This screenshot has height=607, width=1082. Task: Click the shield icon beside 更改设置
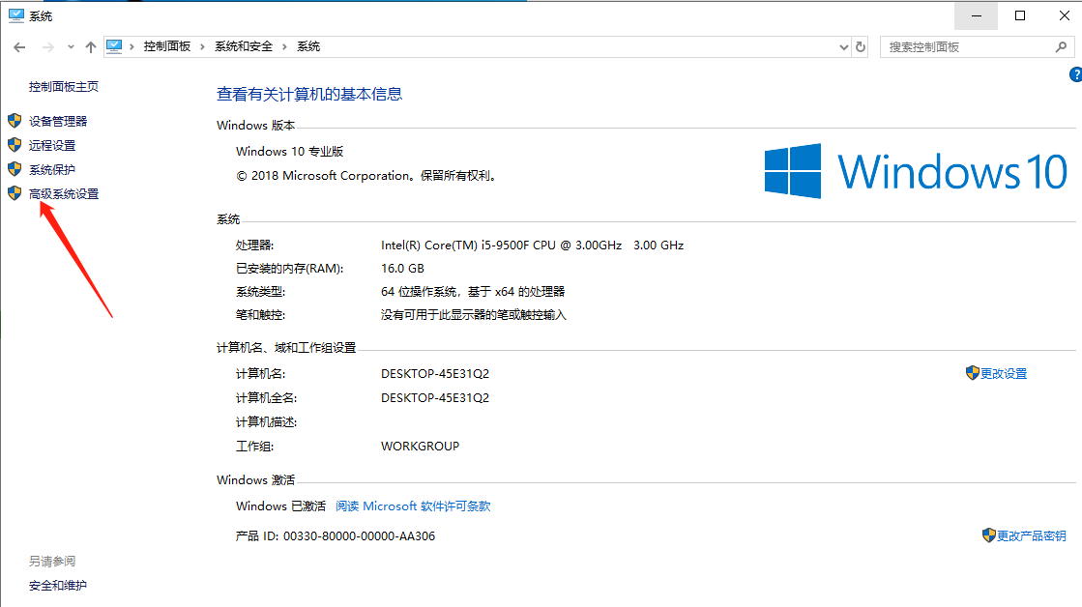972,373
